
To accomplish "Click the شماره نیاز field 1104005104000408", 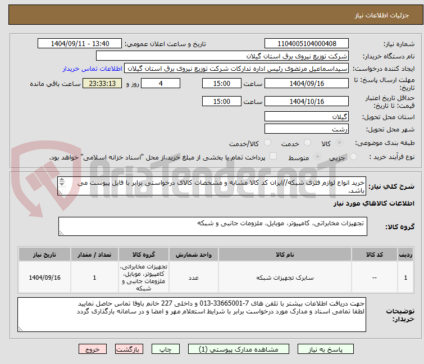I will tap(307, 44).
